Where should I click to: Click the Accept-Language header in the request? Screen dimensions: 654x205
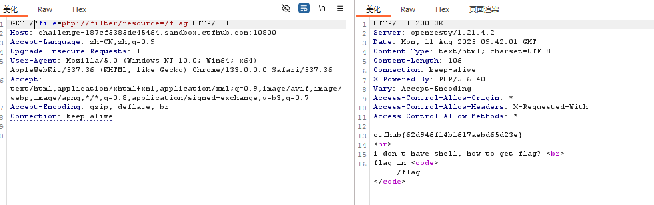coord(83,42)
